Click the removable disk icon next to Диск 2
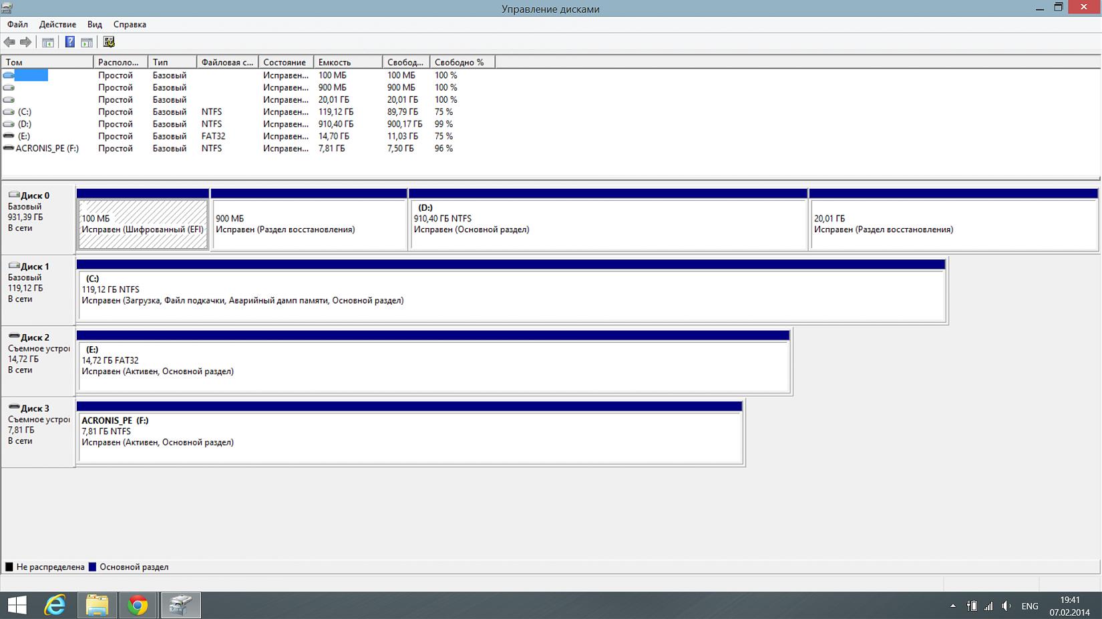The width and height of the screenshot is (1102, 619). click(x=13, y=336)
